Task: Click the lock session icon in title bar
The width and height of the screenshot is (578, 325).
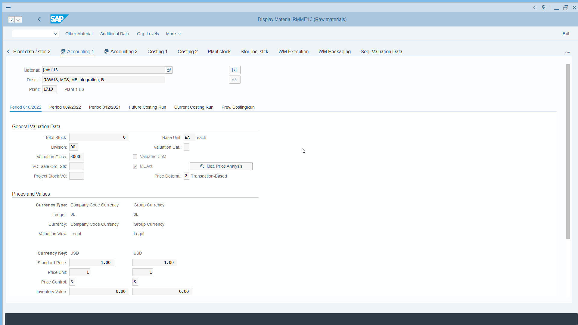Action: [x=543, y=8]
